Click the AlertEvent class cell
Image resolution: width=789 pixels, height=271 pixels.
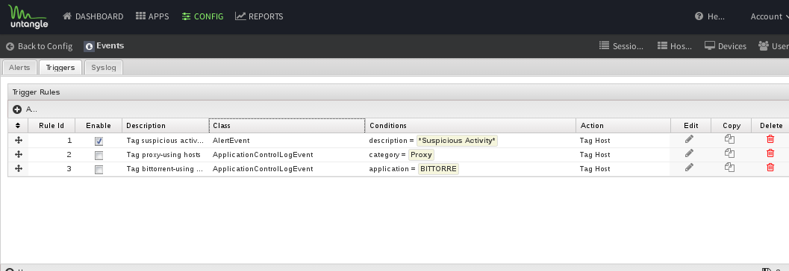(x=287, y=141)
